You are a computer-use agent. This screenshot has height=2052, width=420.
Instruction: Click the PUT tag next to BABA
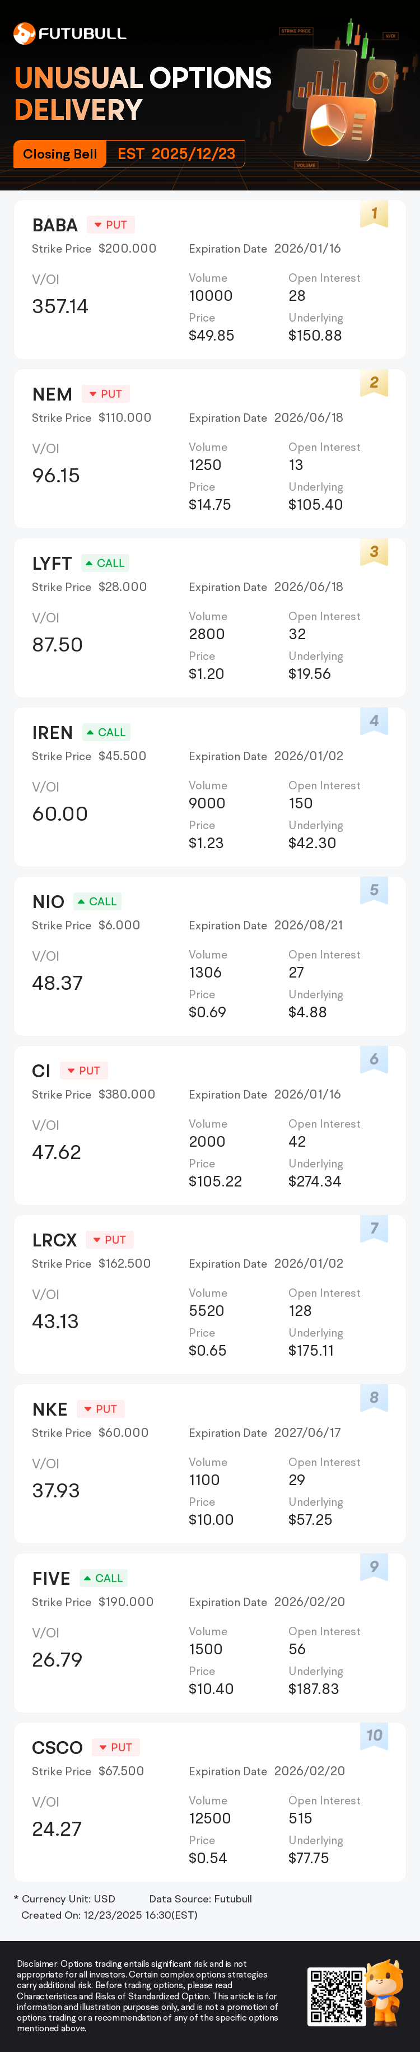coord(111,225)
